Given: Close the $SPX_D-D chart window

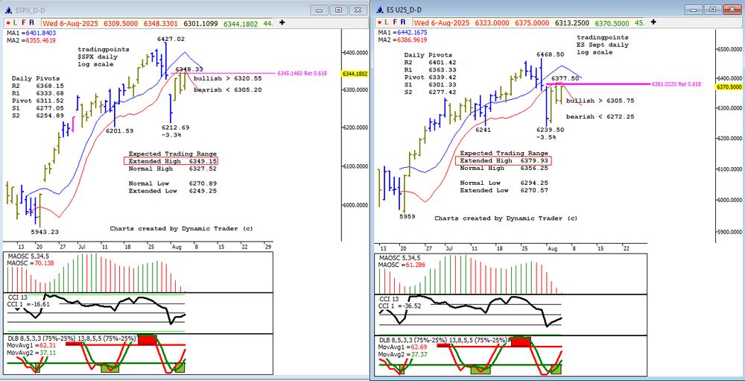Looking at the screenshot, I should pyautogui.click(x=358, y=10).
